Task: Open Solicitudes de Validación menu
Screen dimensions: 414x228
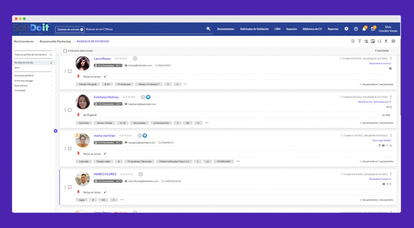Action: click(254, 29)
